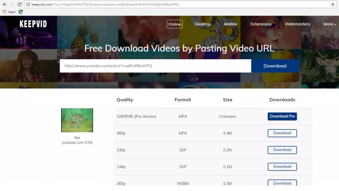Click the 0.4M size value
Screen dimensions: 339x191
coord(227,133)
